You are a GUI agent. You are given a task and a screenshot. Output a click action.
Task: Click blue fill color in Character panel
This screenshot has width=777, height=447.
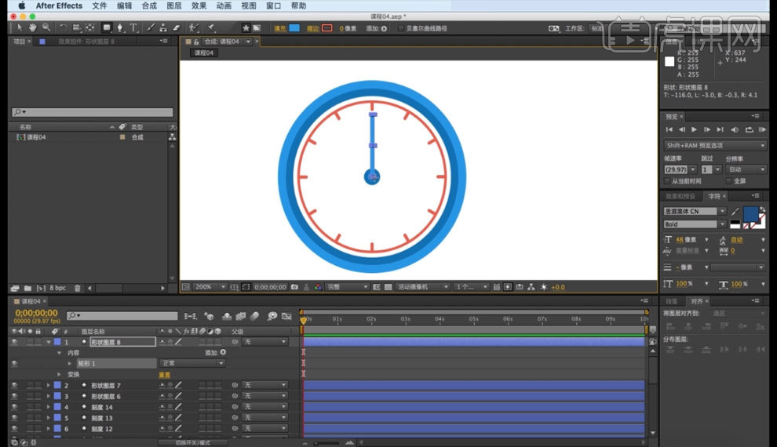pyautogui.click(x=750, y=214)
